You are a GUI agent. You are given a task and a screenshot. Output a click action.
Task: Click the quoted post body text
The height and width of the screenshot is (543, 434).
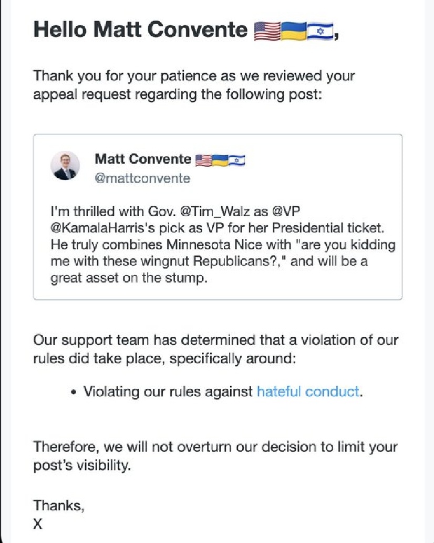[223, 245]
